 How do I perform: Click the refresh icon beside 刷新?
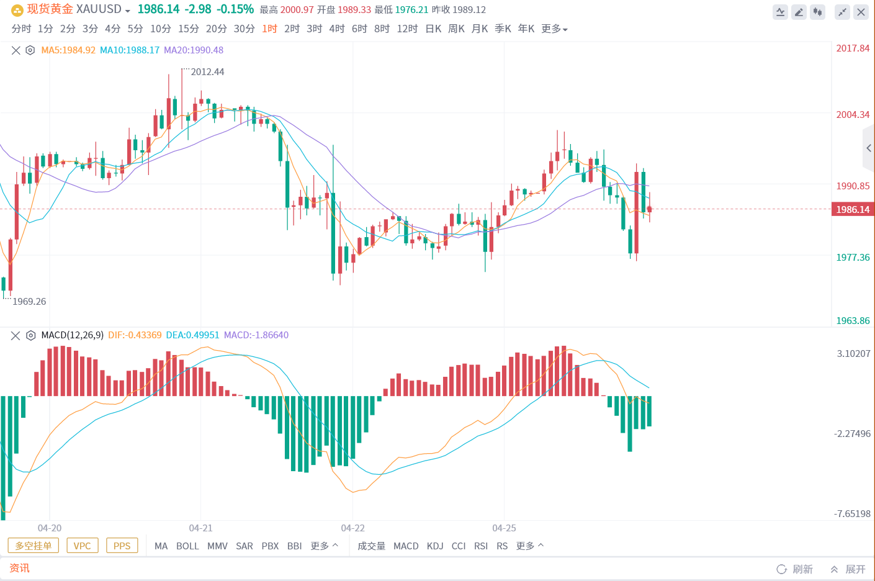[782, 569]
